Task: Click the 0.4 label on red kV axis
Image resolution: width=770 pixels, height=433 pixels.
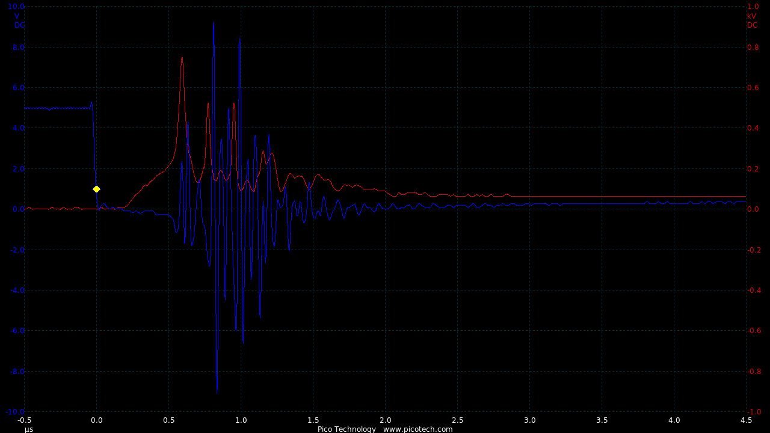Action: tap(753, 127)
